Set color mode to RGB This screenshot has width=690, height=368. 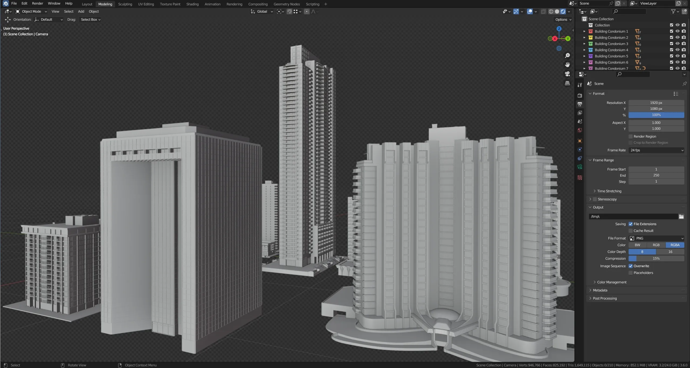pyautogui.click(x=656, y=245)
